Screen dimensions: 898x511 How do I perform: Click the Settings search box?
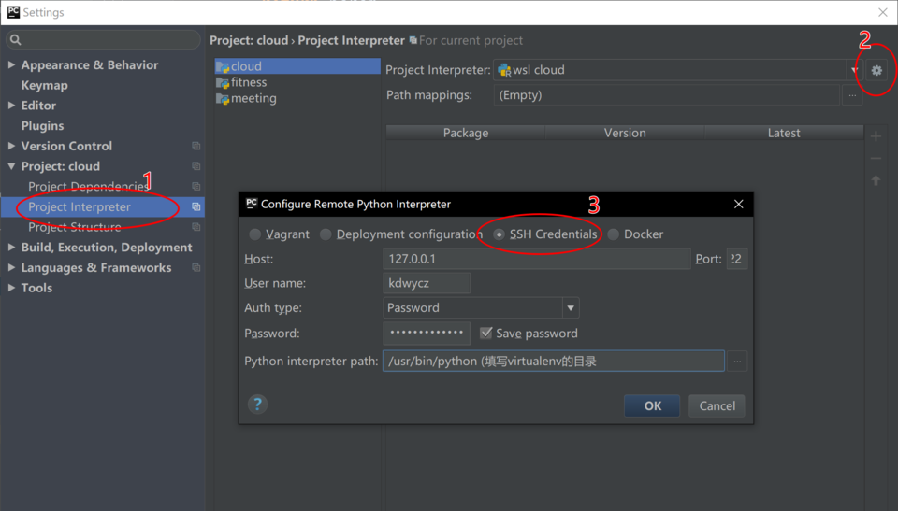point(104,39)
